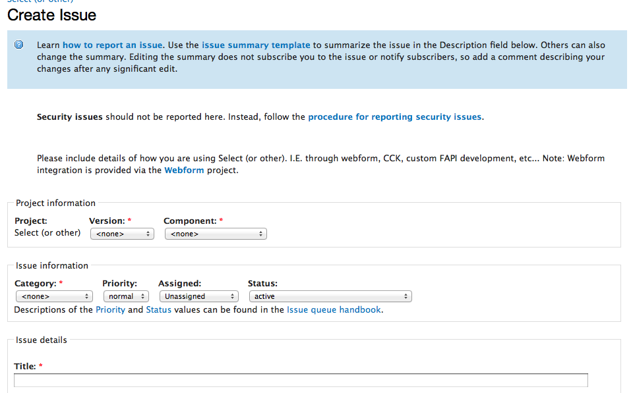The image size is (633, 393).
Task: Click the 'Issue details' fieldset legend
Action: (41, 340)
